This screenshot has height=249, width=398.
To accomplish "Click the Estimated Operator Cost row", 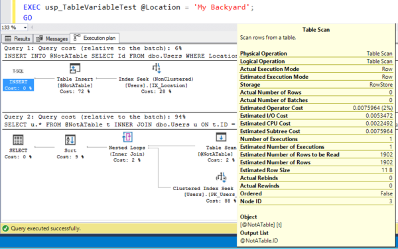I will (316, 108).
